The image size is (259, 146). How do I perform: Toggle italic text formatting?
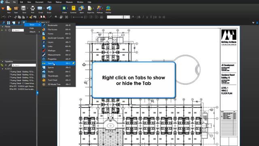point(143,17)
